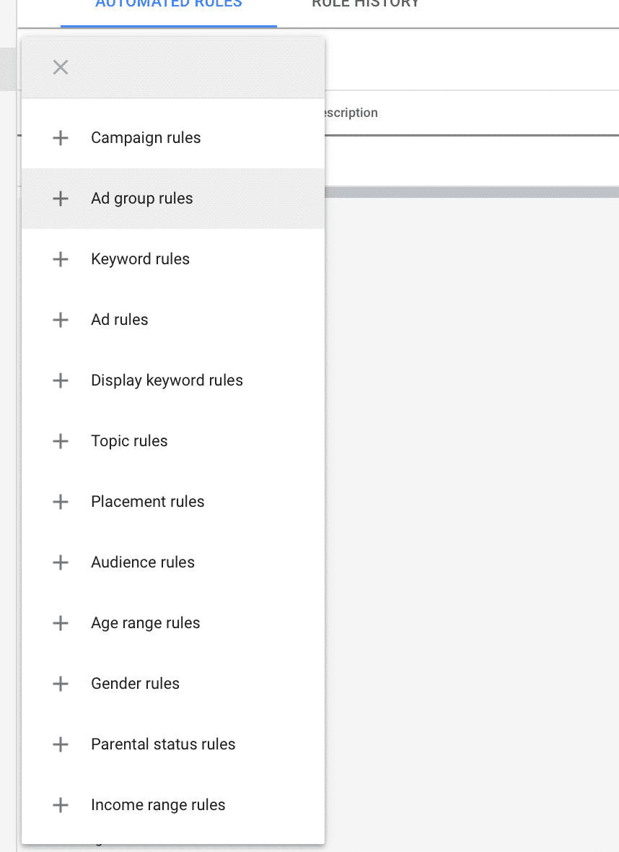Select Keyword rules from the list

(172, 259)
